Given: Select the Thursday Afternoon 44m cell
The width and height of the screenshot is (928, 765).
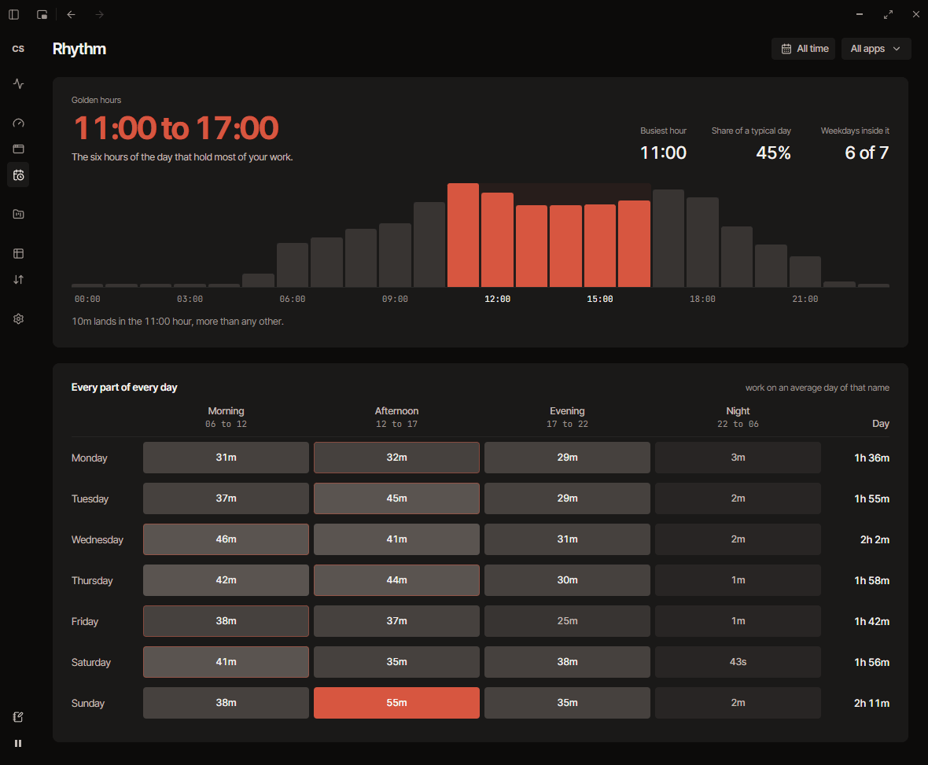Looking at the screenshot, I should [x=396, y=579].
